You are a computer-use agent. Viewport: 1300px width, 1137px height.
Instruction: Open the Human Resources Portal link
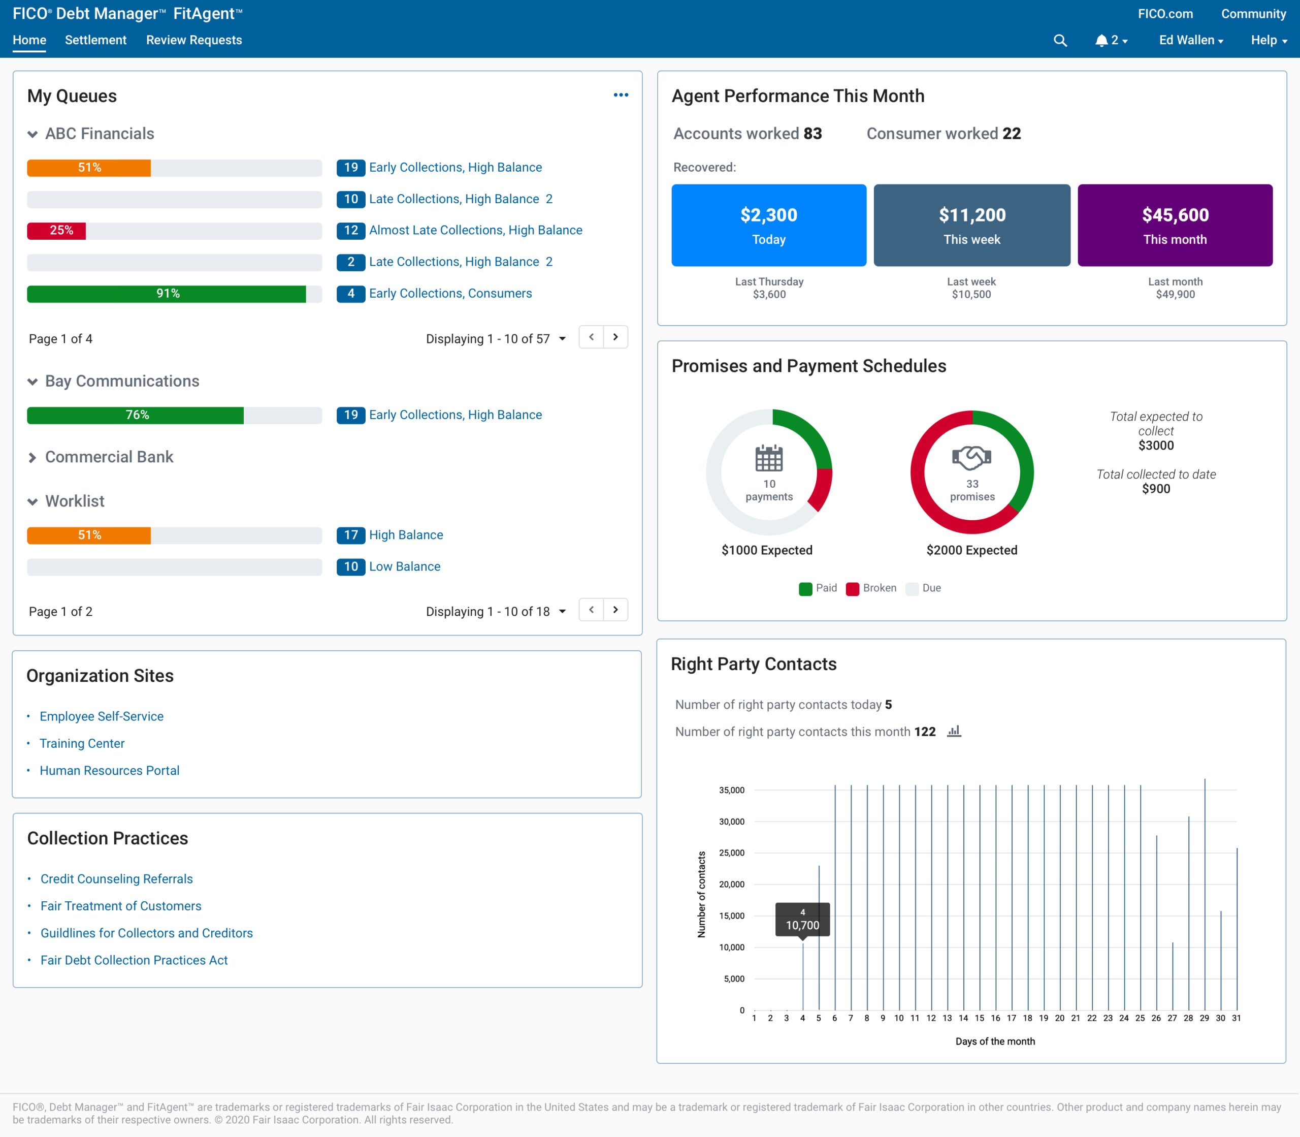click(110, 771)
